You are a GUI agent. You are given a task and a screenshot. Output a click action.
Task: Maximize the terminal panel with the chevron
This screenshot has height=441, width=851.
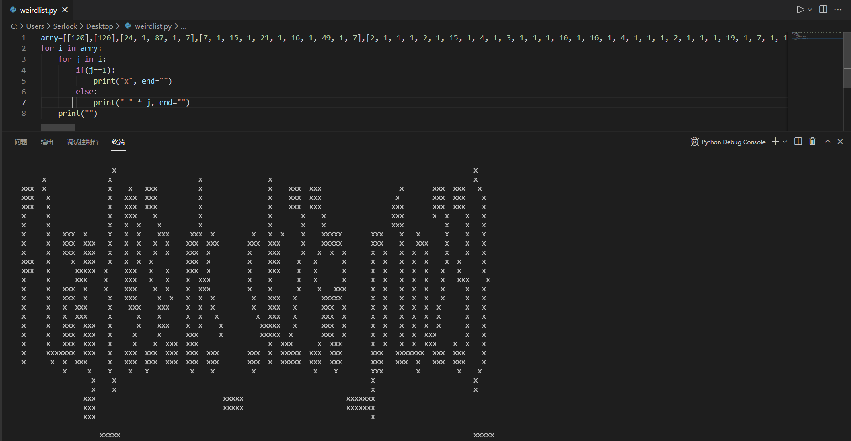pyautogui.click(x=827, y=142)
